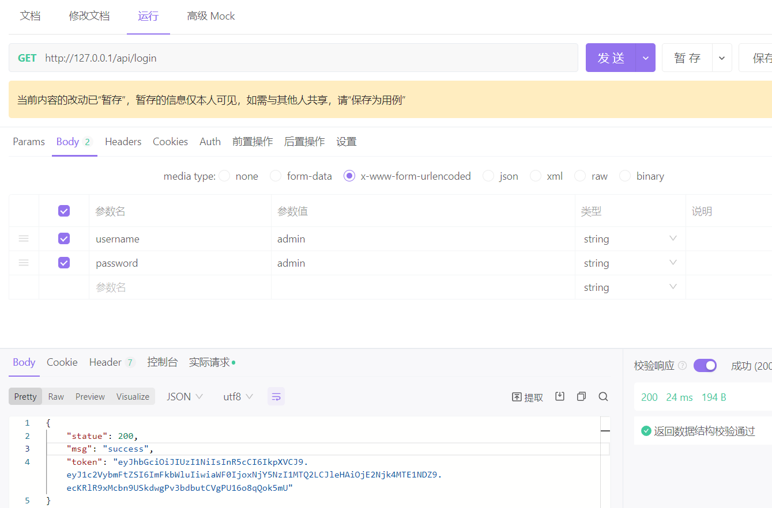Click the "msg": "success" line
This screenshot has height=508, width=772.
click(x=111, y=449)
